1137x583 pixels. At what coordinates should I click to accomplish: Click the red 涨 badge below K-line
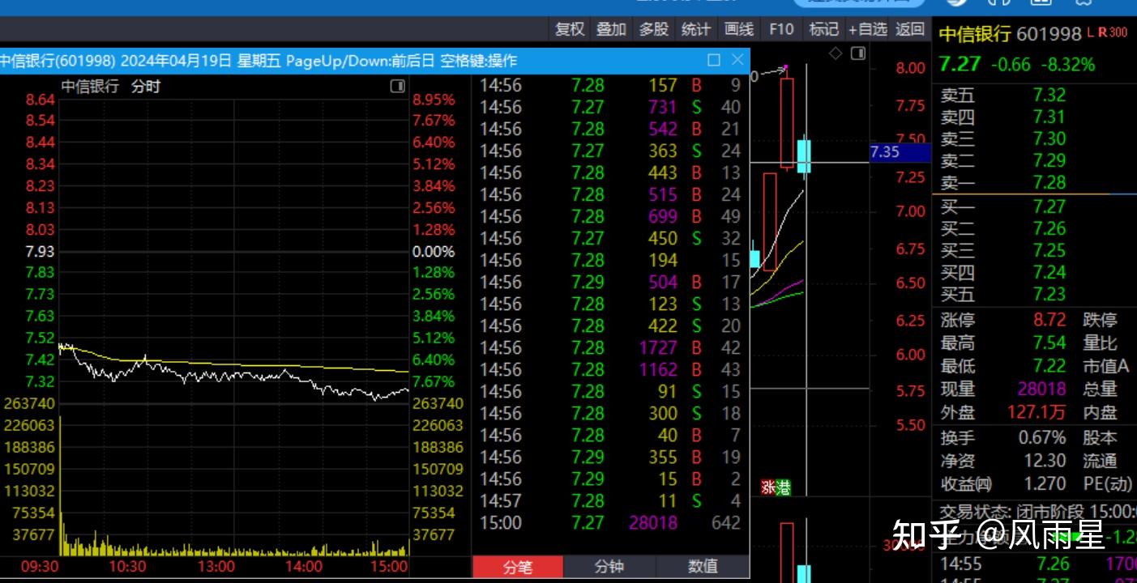768,487
